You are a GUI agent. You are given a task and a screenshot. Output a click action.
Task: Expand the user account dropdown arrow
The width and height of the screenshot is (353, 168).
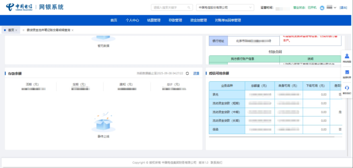coord(335,8)
